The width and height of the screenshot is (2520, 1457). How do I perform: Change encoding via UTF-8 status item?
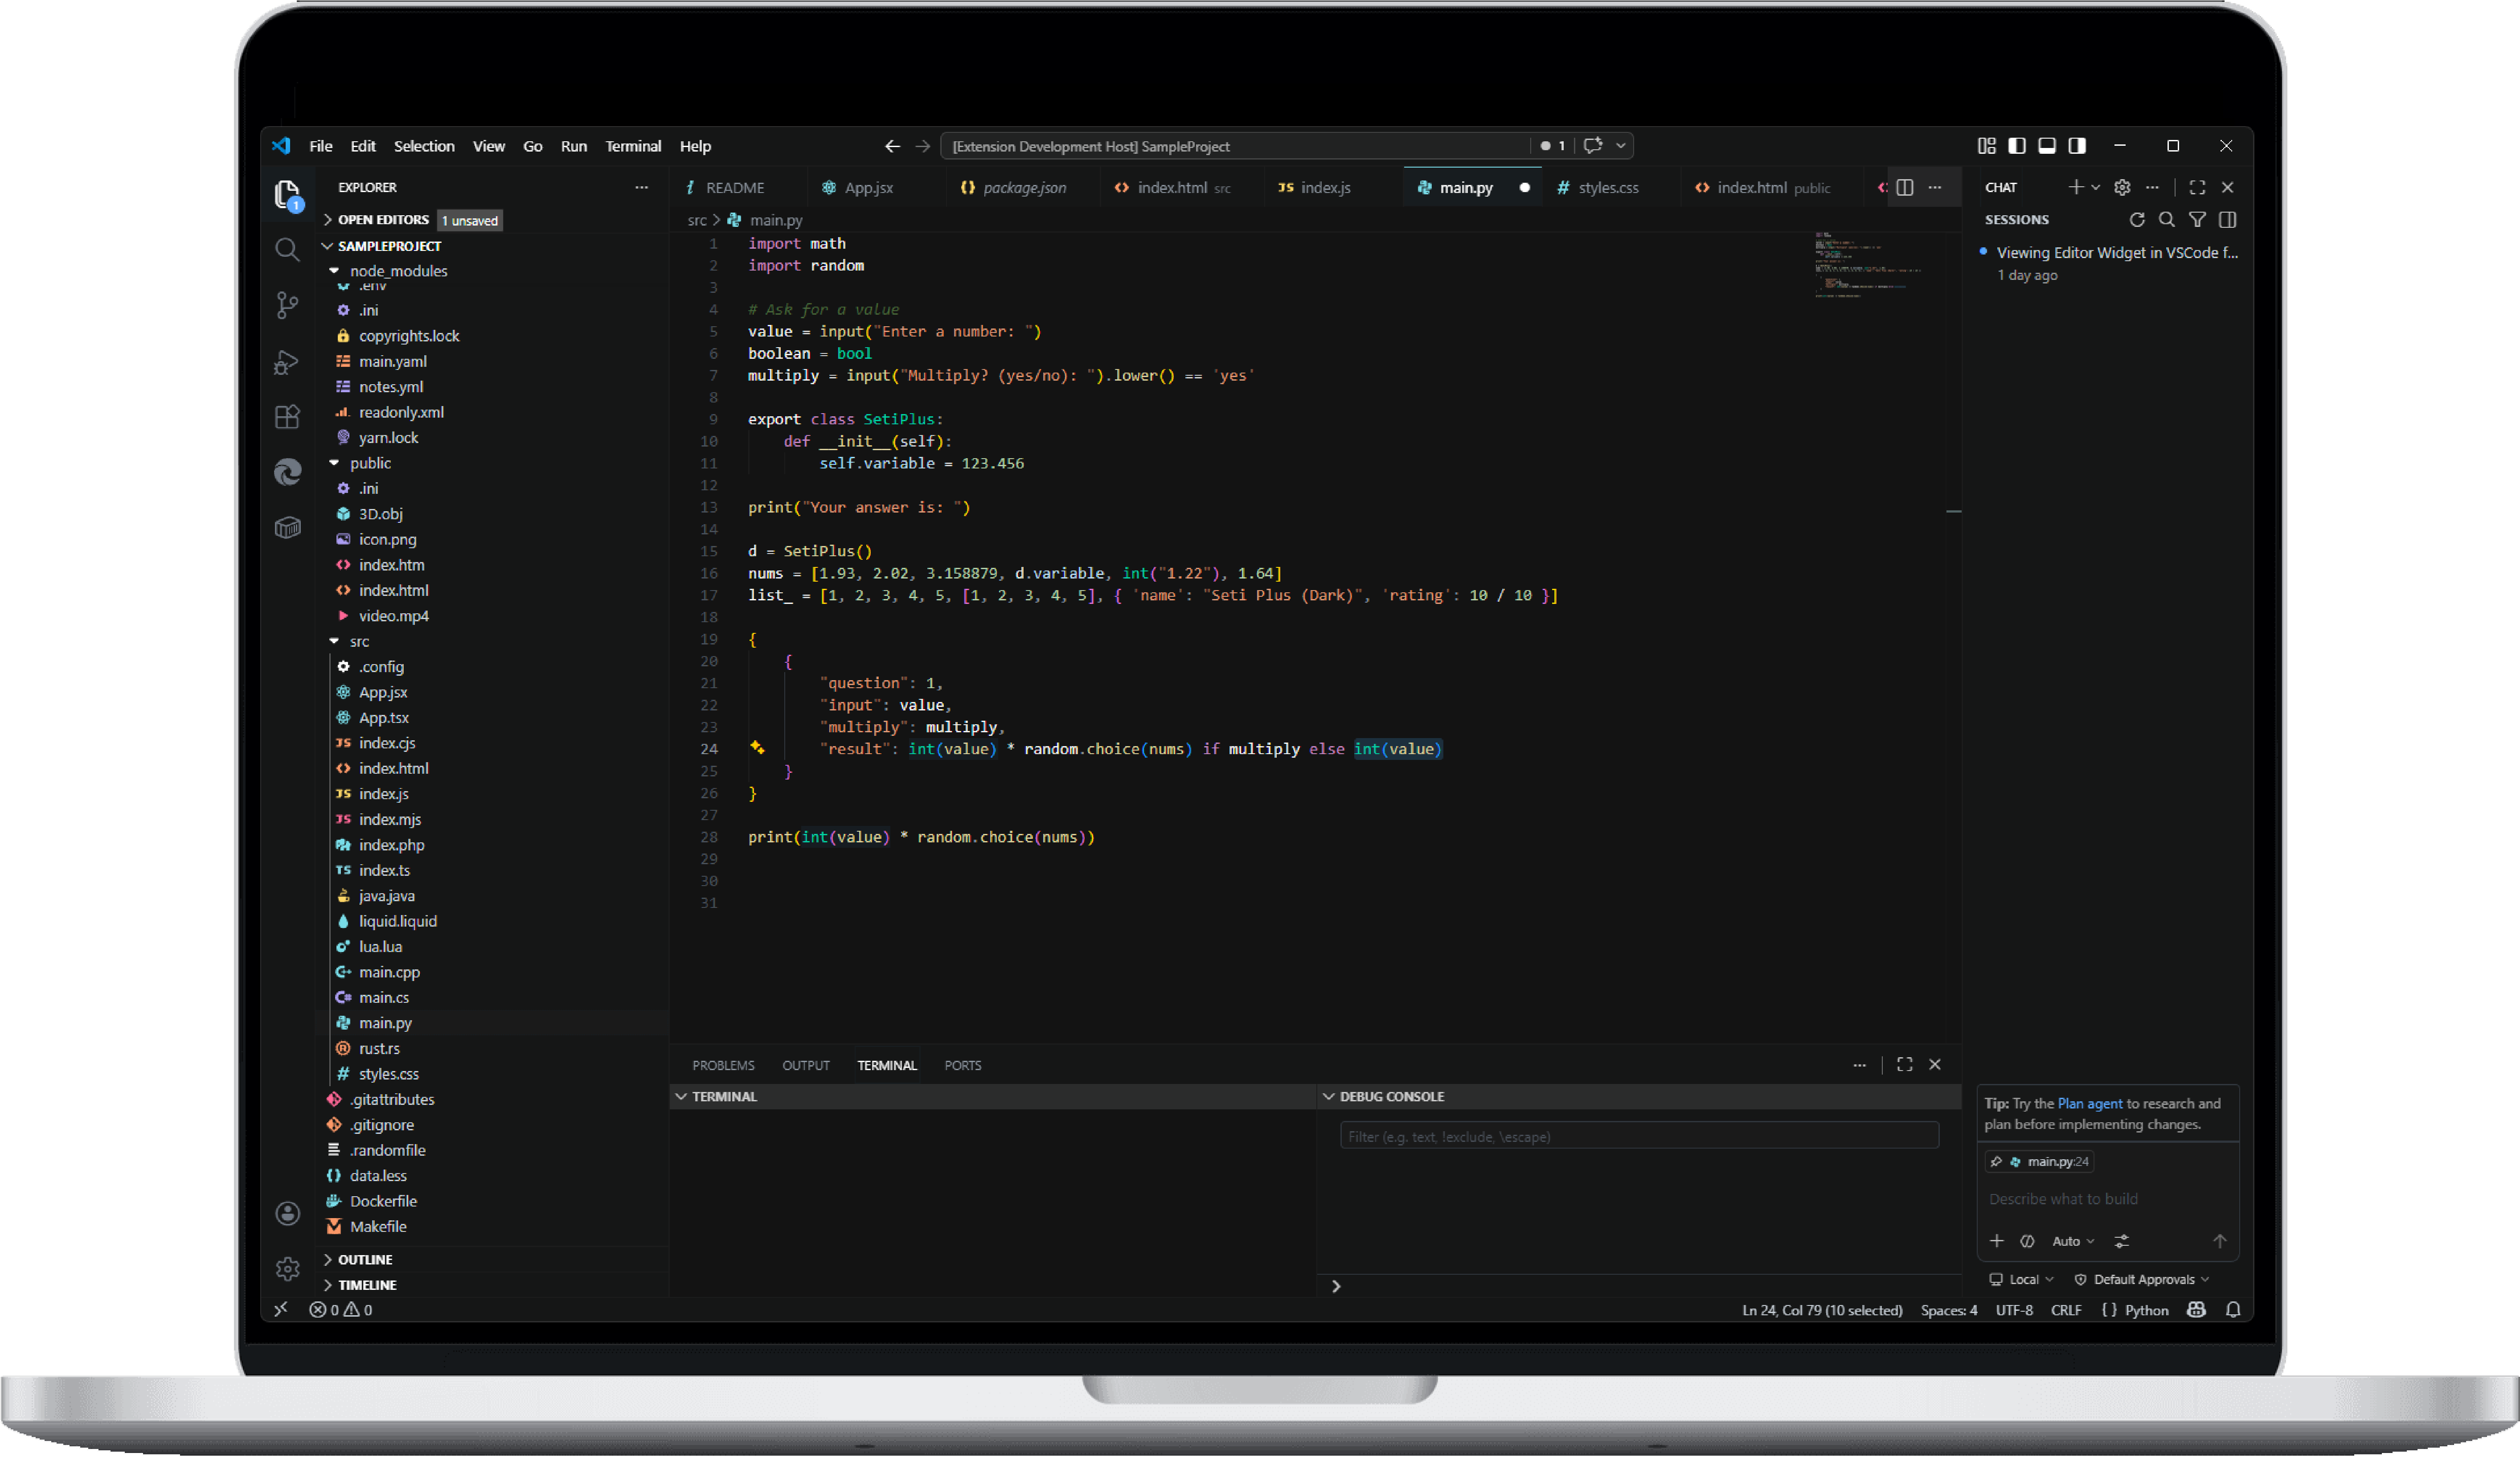point(2014,1310)
